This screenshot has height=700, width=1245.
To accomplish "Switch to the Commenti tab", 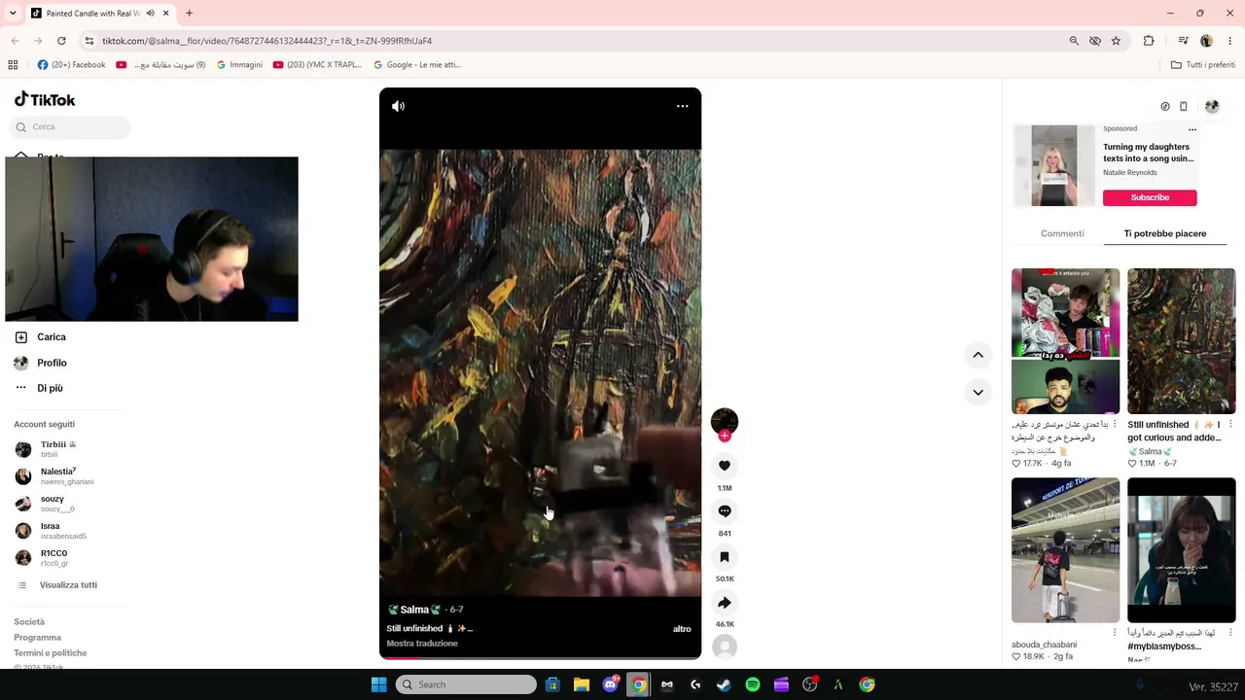I will pos(1062,233).
